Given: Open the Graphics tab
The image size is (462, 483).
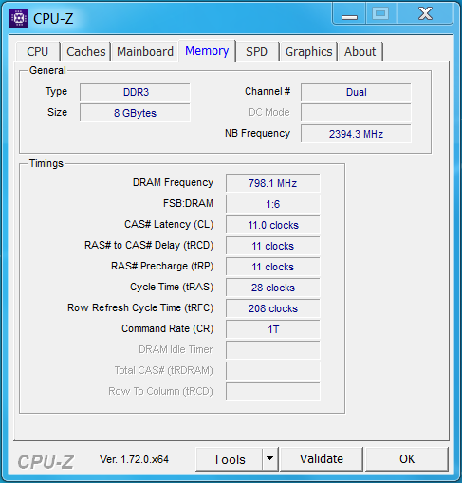Looking at the screenshot, I should tap(309, 51).
